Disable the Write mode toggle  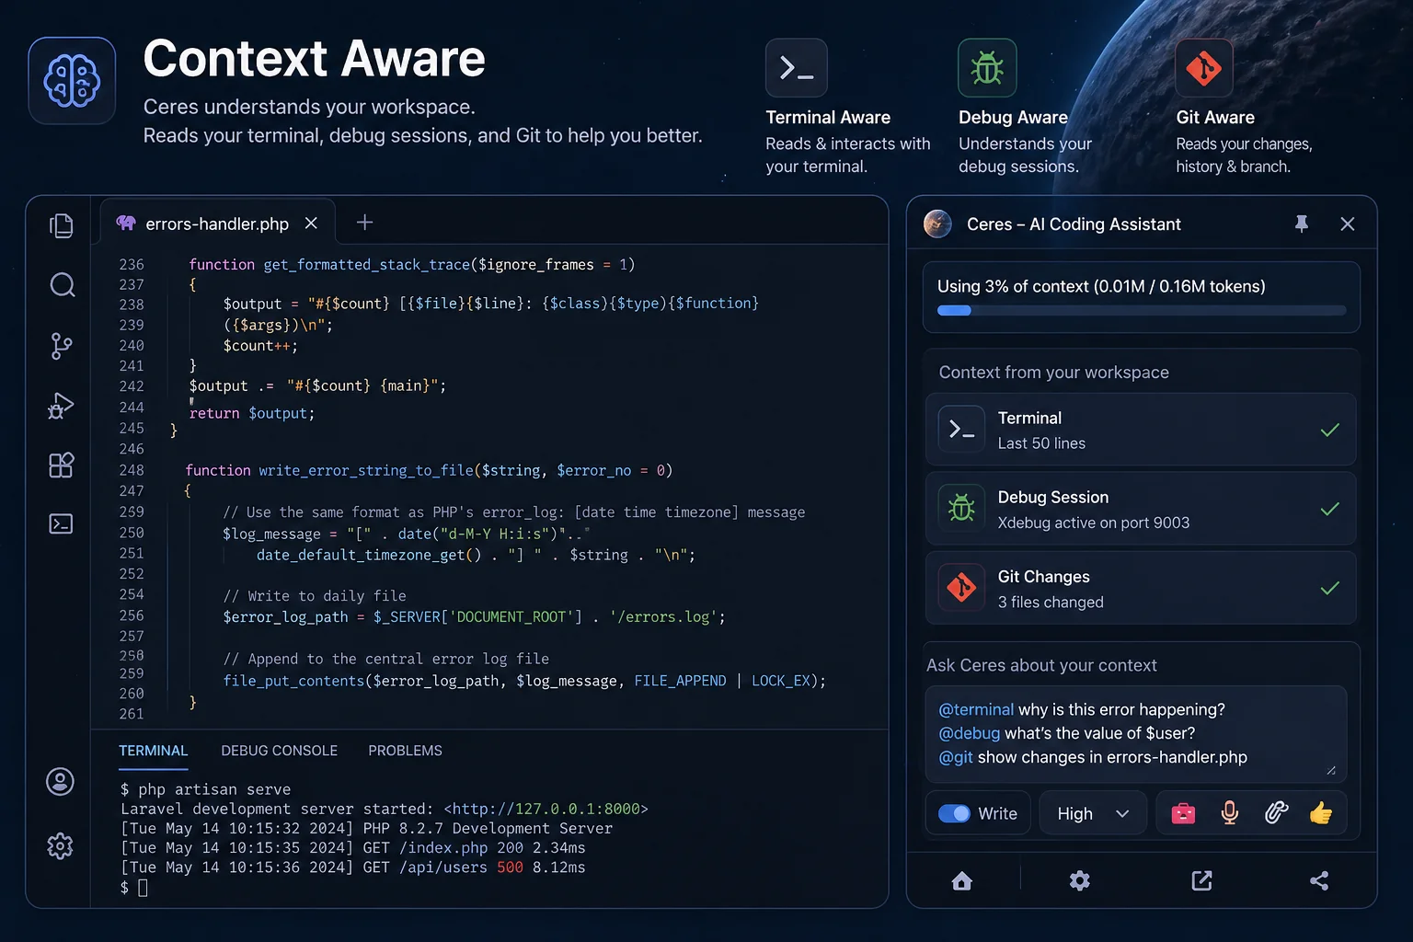click(954, 812)
